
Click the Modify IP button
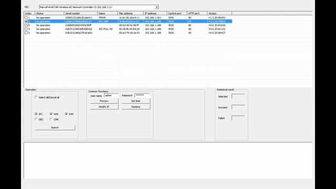[x=104, y=107]
